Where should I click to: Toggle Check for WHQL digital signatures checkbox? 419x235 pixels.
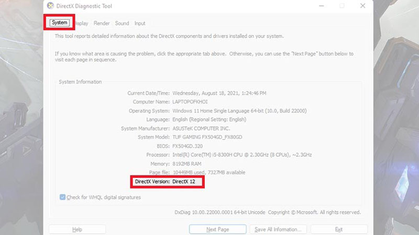63,197
